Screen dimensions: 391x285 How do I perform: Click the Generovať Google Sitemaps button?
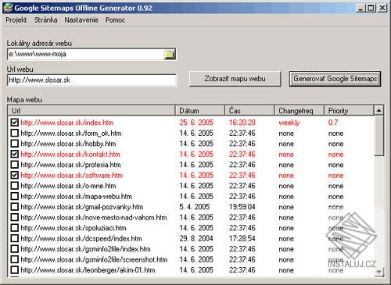[x=335, y=79]
